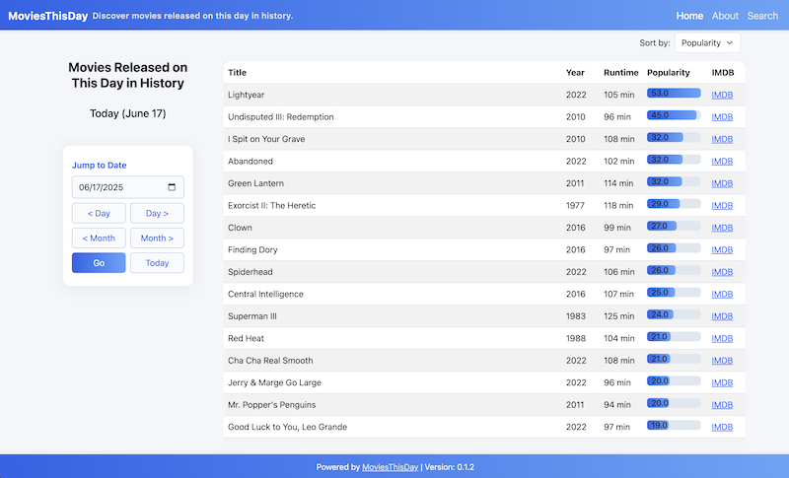Open IMDB link for Jerry & Marge Go Large
This screenshot has height=478, width=789.
click(x=722, y=382)
